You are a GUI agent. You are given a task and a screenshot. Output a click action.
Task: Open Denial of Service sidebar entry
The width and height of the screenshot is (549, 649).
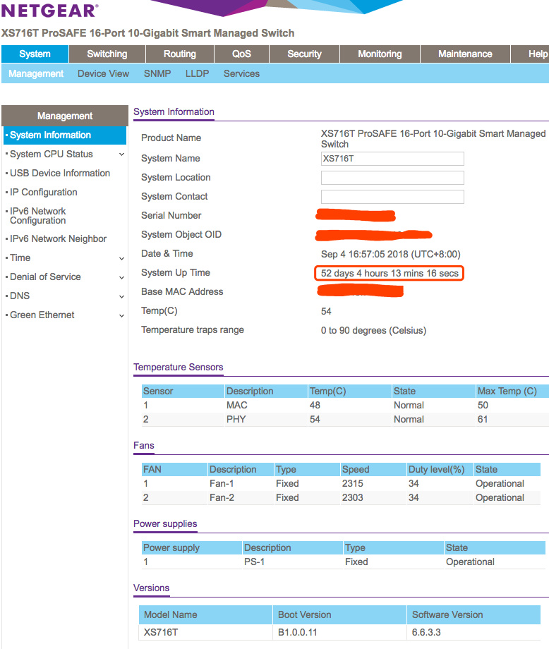(x=45, y=277)
